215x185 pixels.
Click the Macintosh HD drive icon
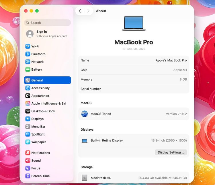point(85,178)
